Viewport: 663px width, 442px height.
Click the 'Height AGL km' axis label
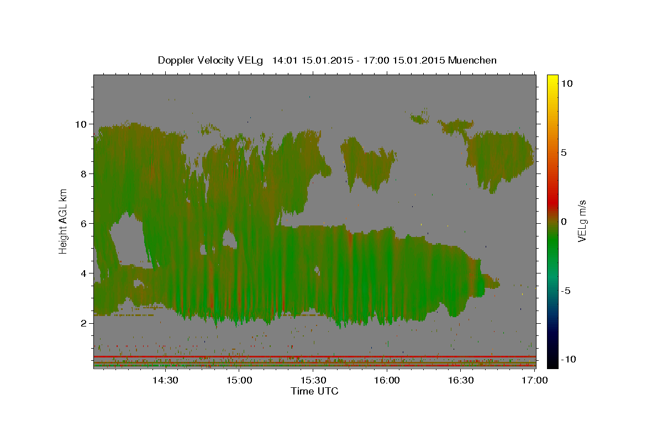(64, 222)
